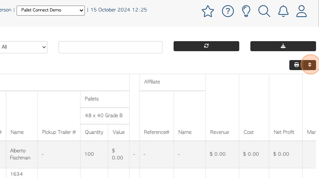This screenshot has height=178, width=319.
Task: Click the Affiliate Reference# column header
Action: [157, 132]
